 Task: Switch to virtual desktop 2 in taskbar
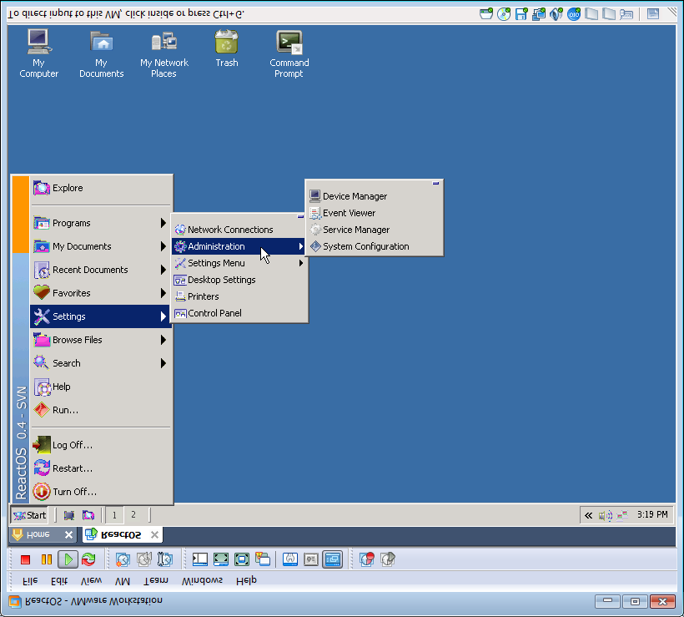(133, 515)
